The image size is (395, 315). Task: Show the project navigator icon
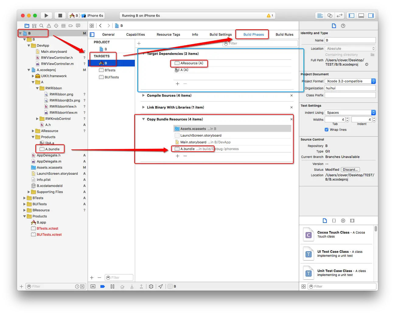[27, 26]
